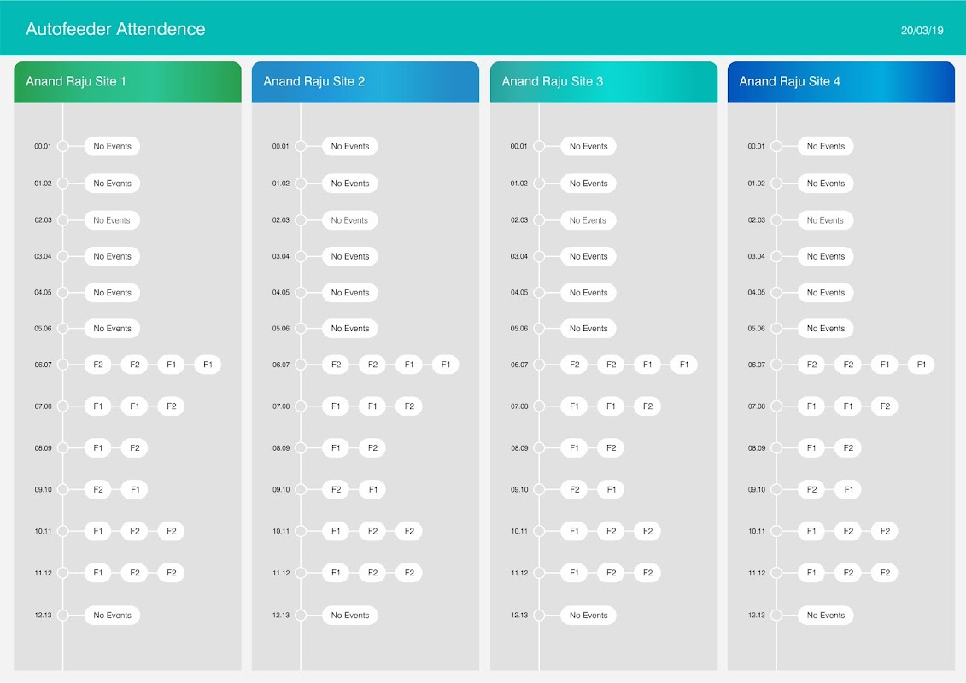Click the Autofeeder Attendence title
966x683 pixels.
pos(115,29)
